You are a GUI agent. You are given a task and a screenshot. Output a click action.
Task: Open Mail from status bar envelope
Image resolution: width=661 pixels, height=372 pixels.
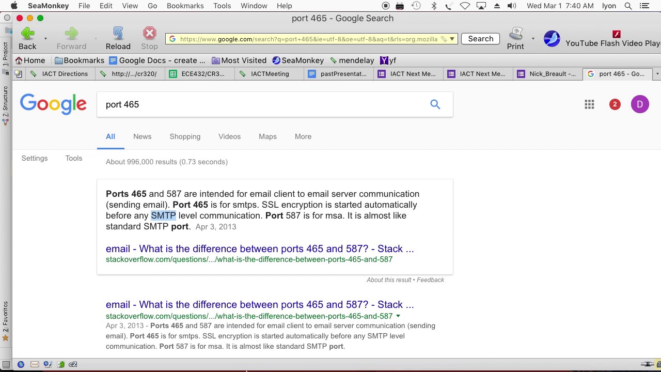[x=35, y=364]
